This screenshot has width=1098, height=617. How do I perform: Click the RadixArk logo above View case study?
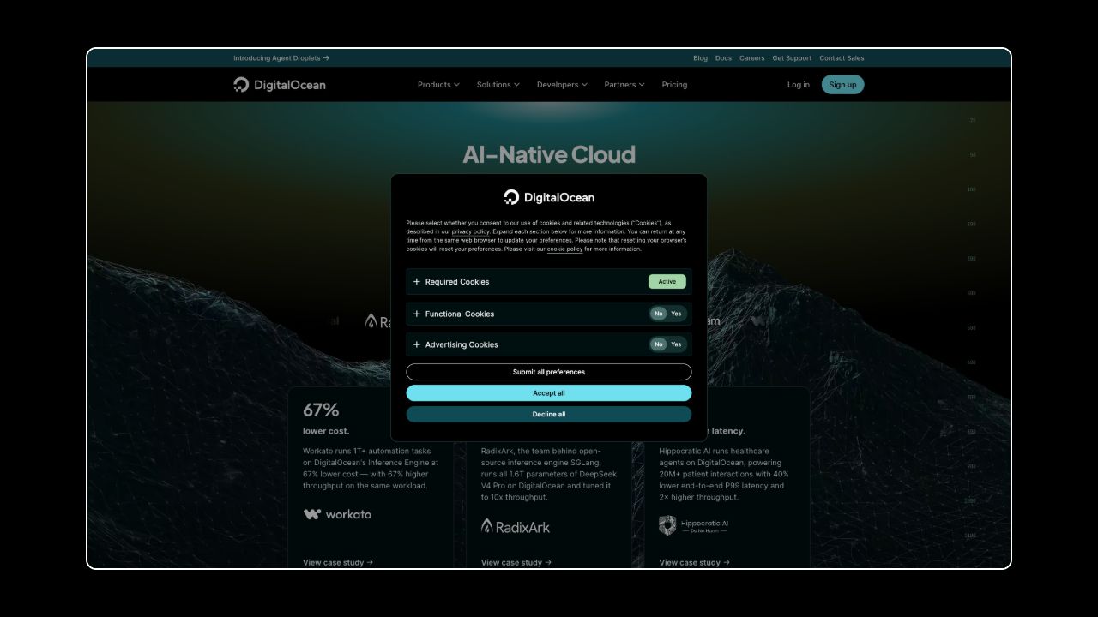516,526
